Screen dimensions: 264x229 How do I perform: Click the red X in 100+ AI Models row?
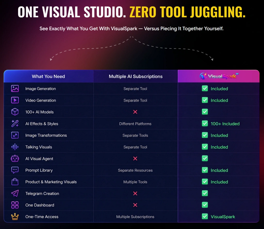pyautogui.click(x=135, y=112)
